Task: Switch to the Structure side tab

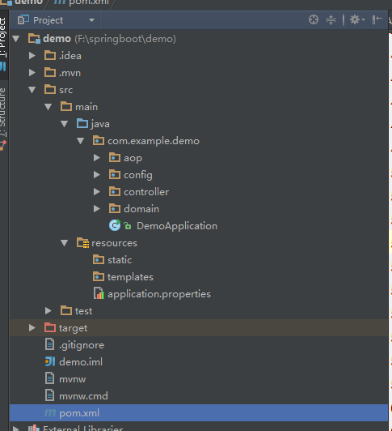Action: tap(3, 112)
